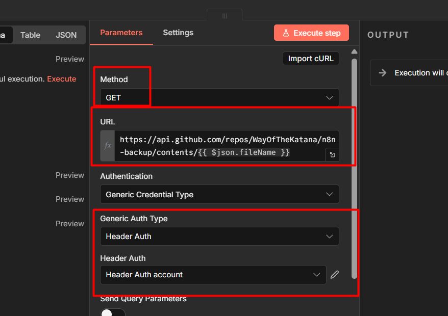448x316 pixels.
Task: Switch input view to JSON
Action: point(66,35)
